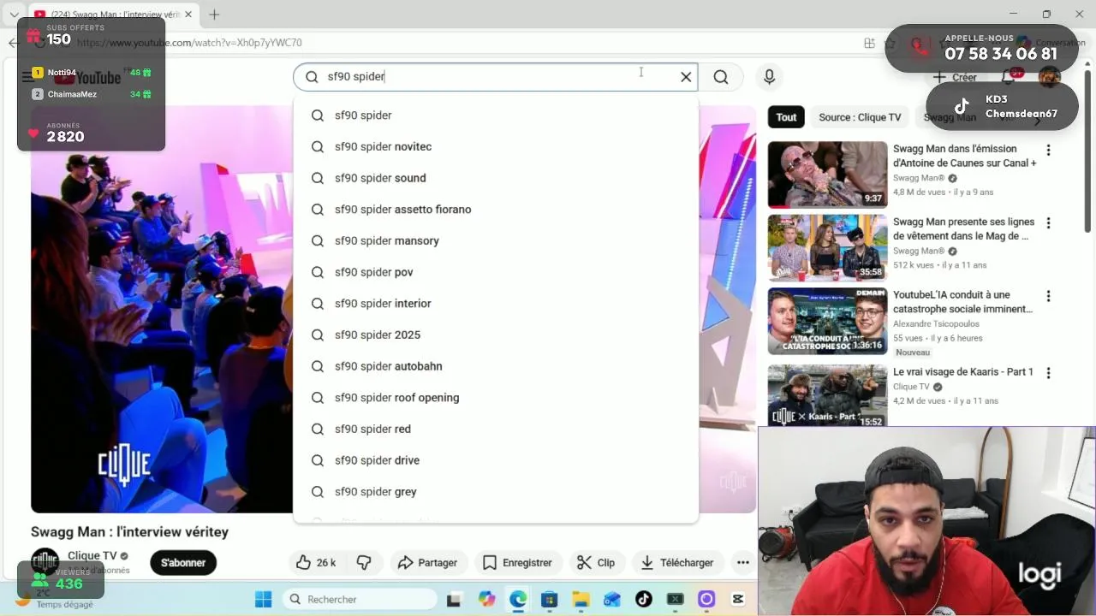Click the S'abonner subscribe button
The height and width of the screenshot is (616, 1096).
point(183,563)
